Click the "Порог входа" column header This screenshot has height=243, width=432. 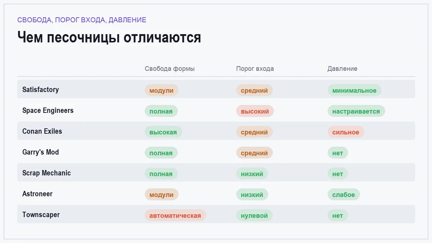[x=255, y=69]
